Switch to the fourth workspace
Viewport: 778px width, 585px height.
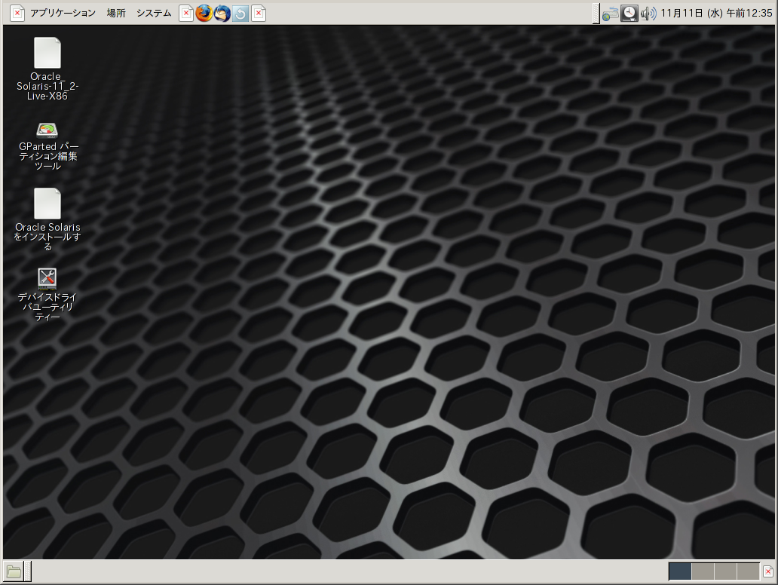coord(749,571)
